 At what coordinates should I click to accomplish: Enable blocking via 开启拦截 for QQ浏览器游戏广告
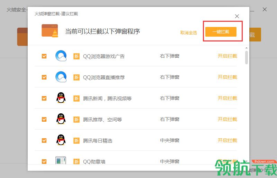click(227, 56)
